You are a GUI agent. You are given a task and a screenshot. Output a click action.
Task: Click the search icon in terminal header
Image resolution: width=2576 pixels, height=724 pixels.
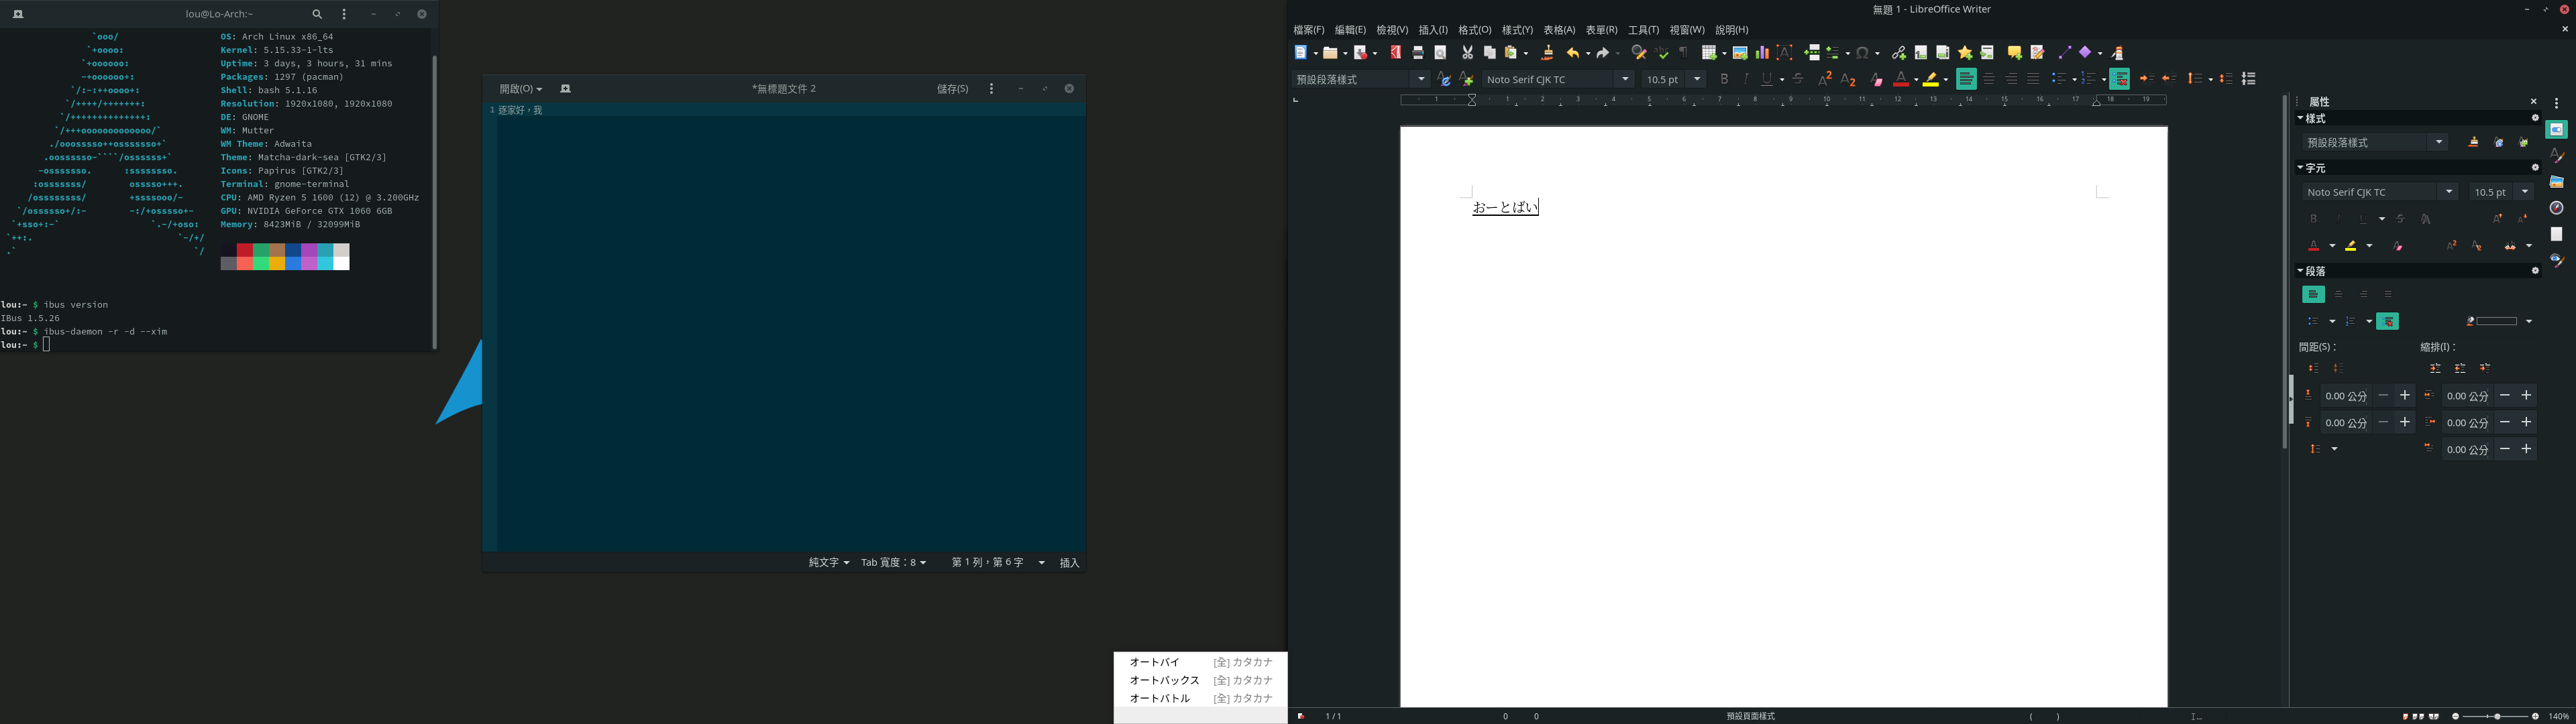click(317, 14)
